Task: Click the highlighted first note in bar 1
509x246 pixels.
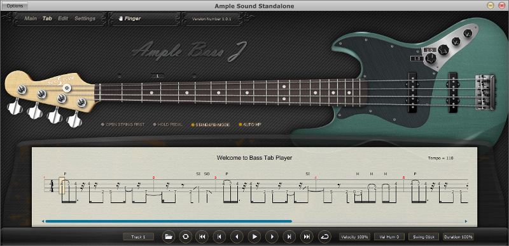Action: pyautogui.click(x=62, y=186)
